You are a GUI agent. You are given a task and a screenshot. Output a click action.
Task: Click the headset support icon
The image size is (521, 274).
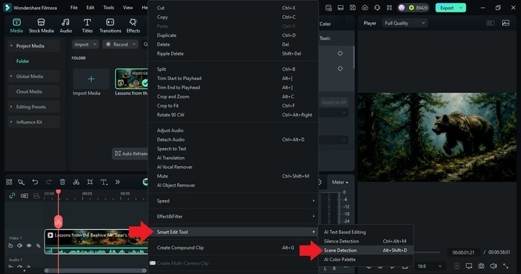(377, 8)
